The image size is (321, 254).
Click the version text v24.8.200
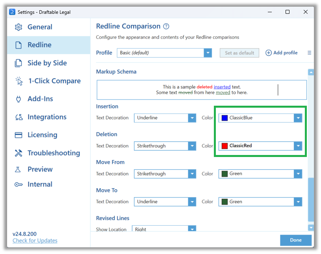pyautogui.click(x=24, y=234)
